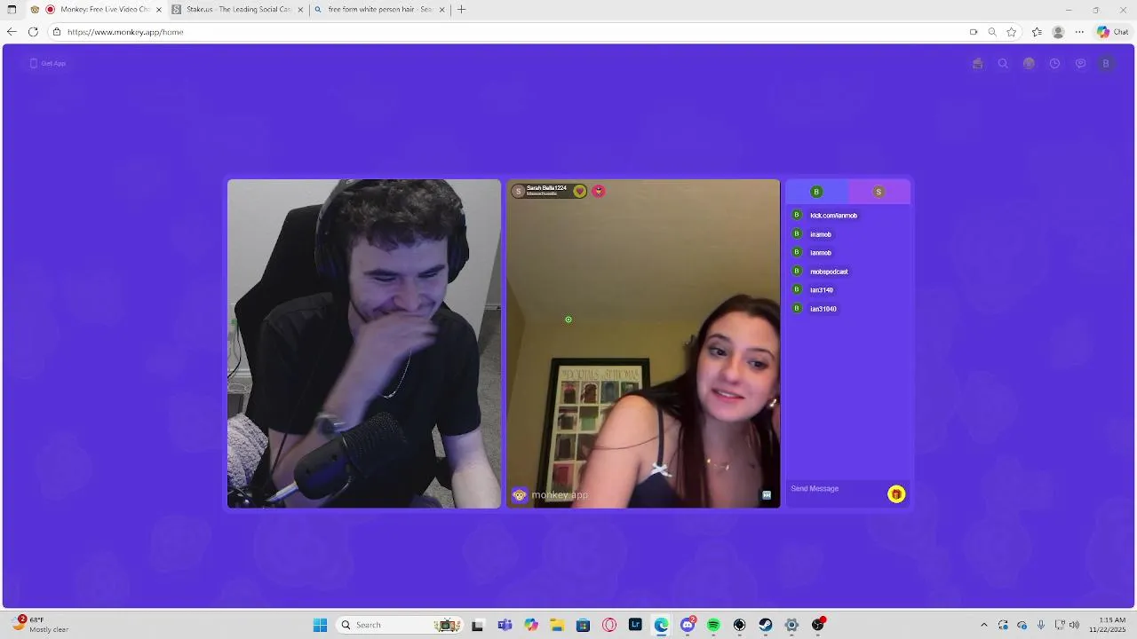Viewport: 1137px width, 639px height.
Task: Open Microsoft Teams from the taskbar
Action: coord(505,625)
